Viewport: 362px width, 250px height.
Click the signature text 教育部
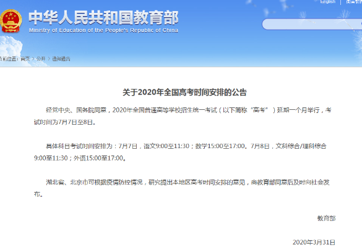point(326,218)
